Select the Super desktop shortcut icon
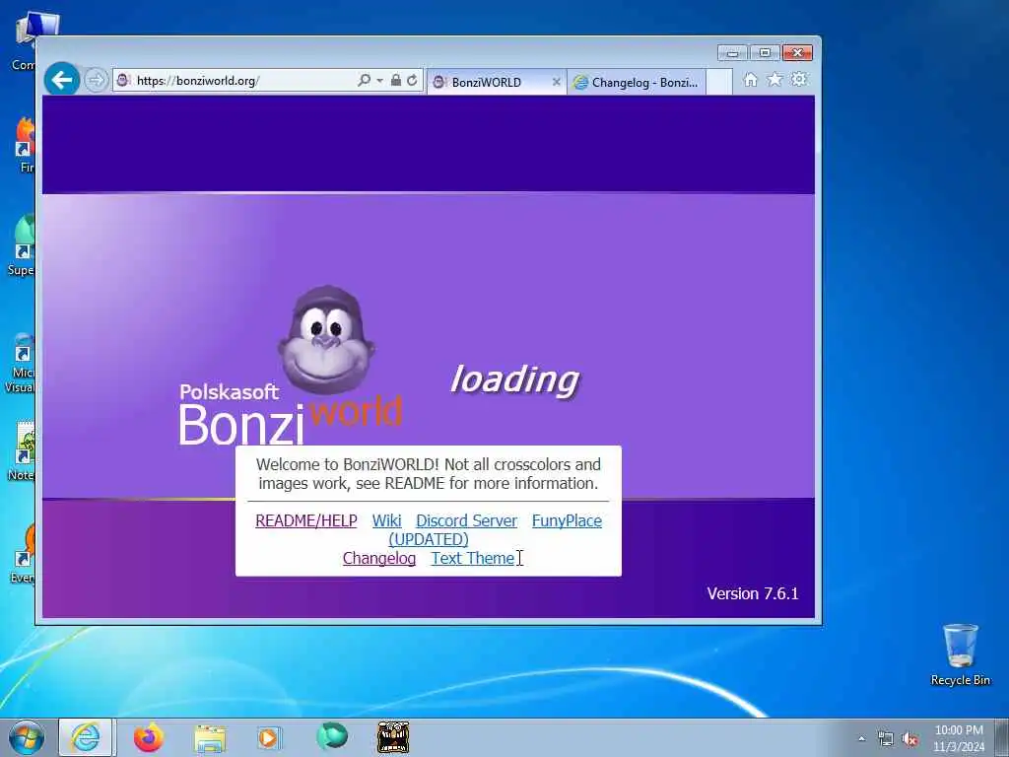Viewport: 1009px width, 757px height. (x=24, y=244)
